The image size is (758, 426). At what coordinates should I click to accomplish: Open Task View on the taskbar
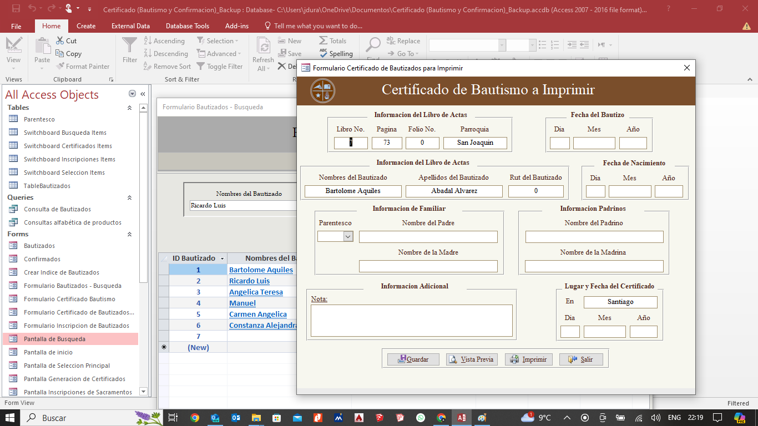pyautogui.click(x=173, y=418)
